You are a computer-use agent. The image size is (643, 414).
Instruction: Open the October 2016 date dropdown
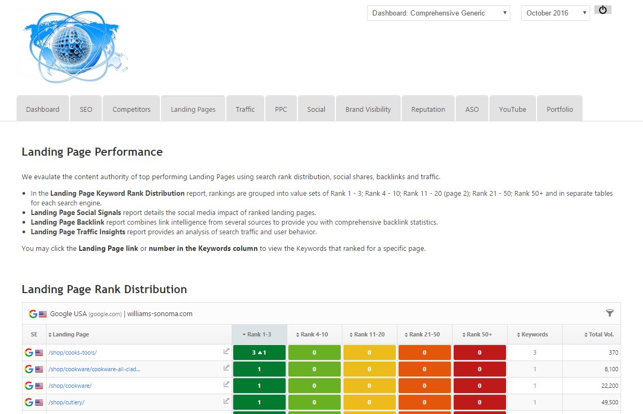click(x=555, y=13)
